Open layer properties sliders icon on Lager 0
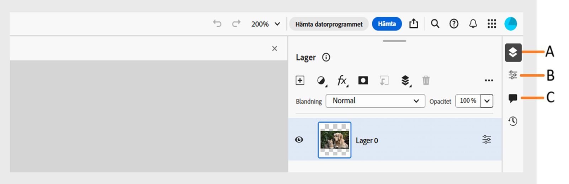The height and width of the screenshot is (184, 569). coord(486,139)
